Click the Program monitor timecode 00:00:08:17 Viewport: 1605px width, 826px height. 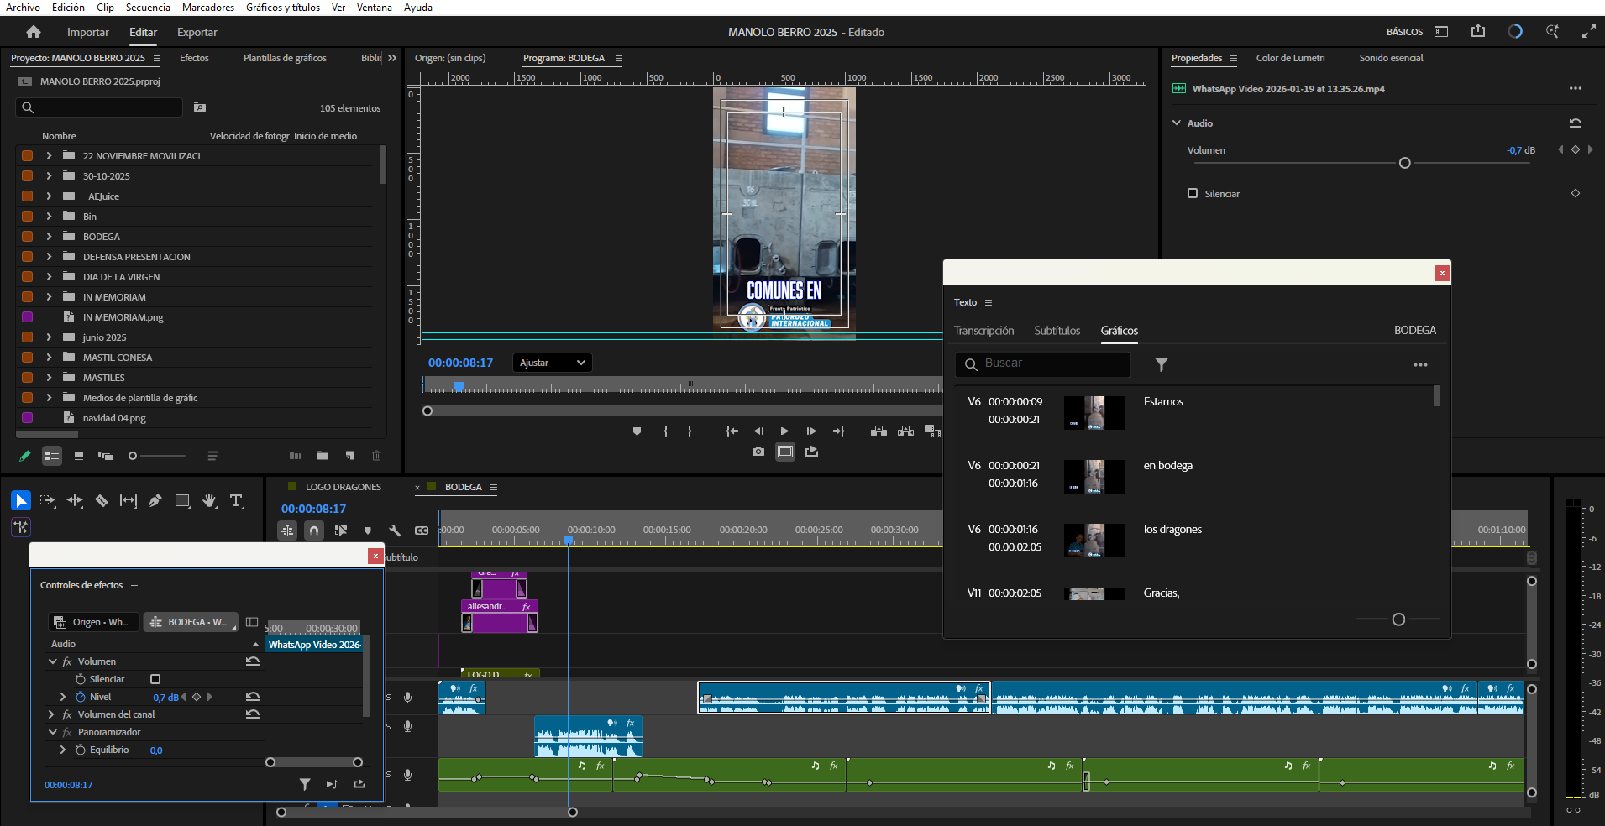(x=460, y=363)
